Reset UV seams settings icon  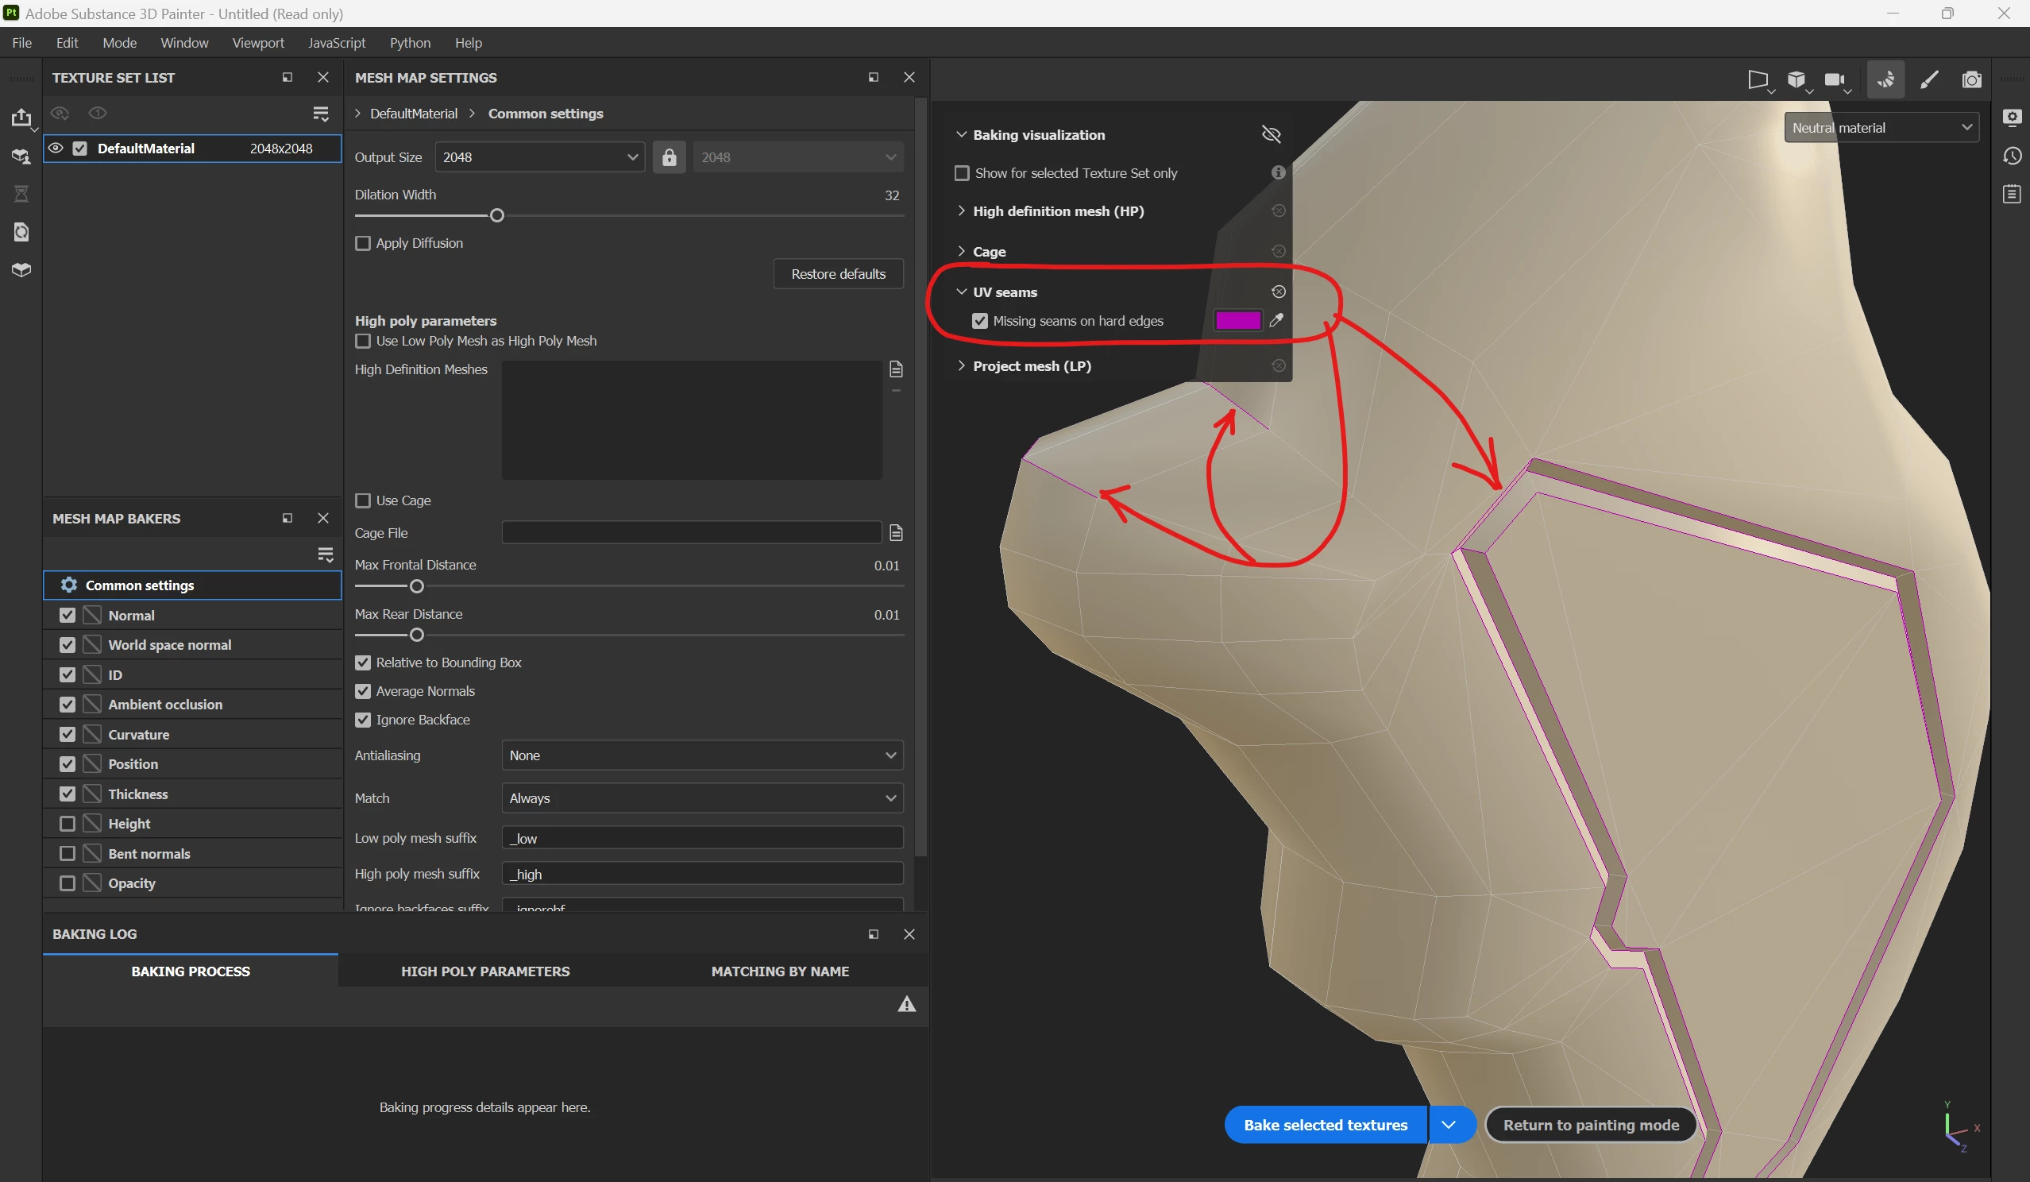click(1279, 292)
